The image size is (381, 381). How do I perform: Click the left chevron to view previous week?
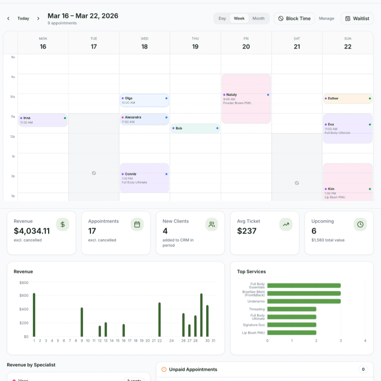click(x=8, y=18)
